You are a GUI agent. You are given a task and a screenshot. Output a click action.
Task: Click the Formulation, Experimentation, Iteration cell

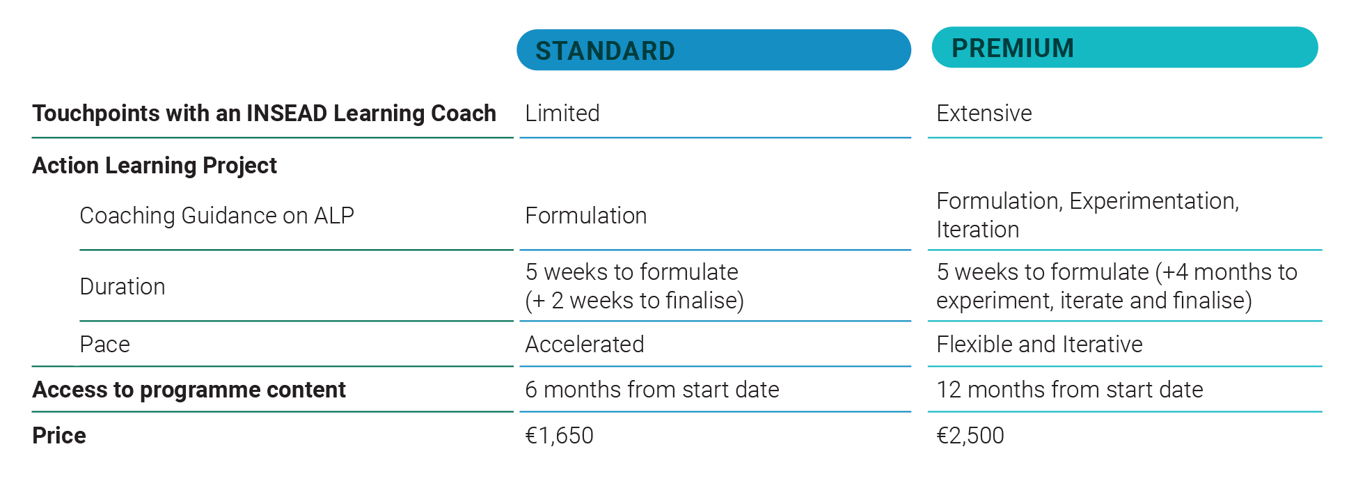tap(1087, 215)
